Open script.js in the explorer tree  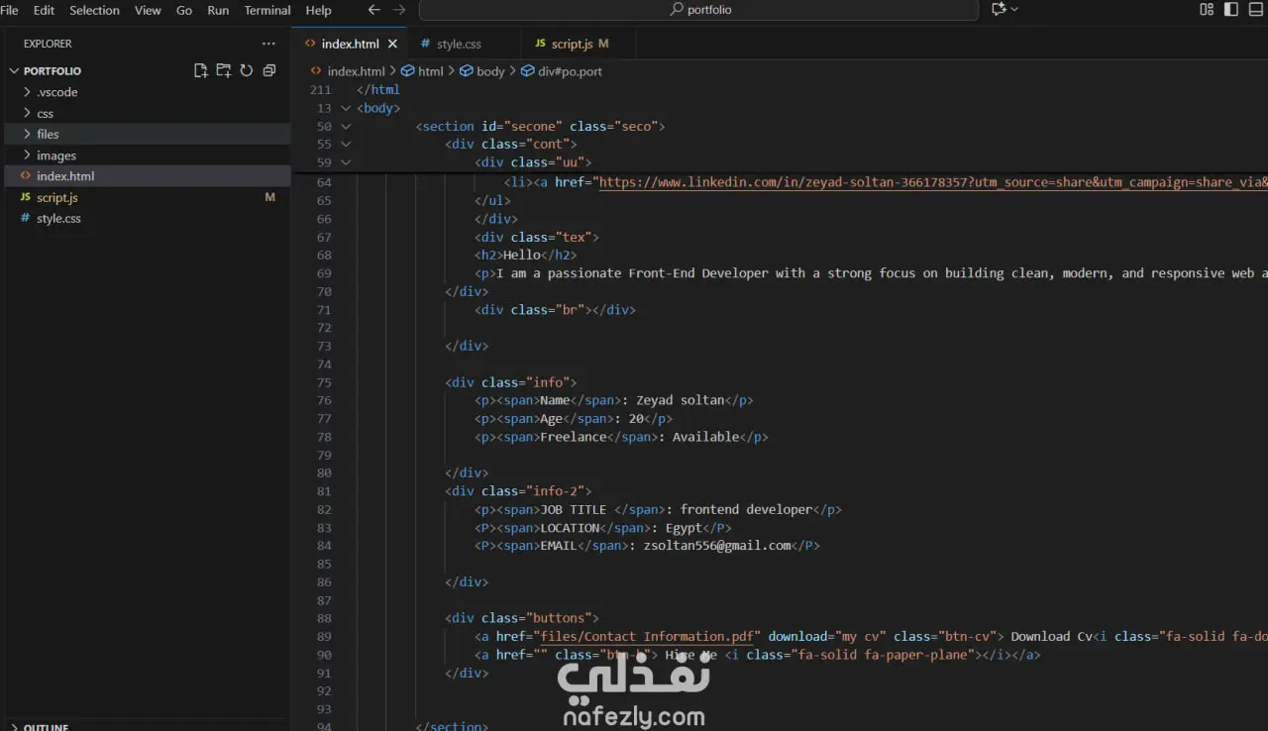[148, 197]
